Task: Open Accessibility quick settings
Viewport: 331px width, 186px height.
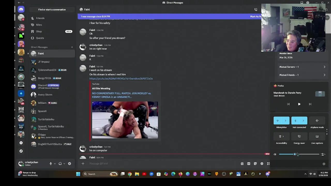Action: pyautogui.click(x=281, y=136)
